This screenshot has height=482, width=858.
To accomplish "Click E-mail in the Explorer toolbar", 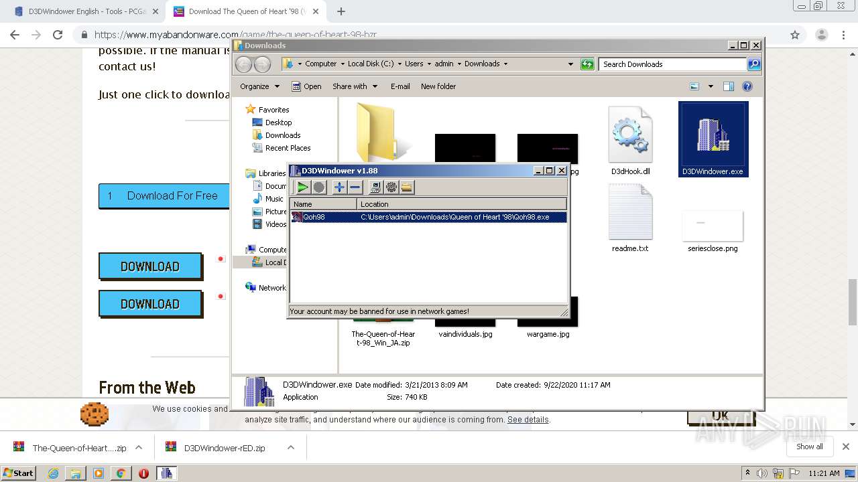I will [x=400, y=86].
